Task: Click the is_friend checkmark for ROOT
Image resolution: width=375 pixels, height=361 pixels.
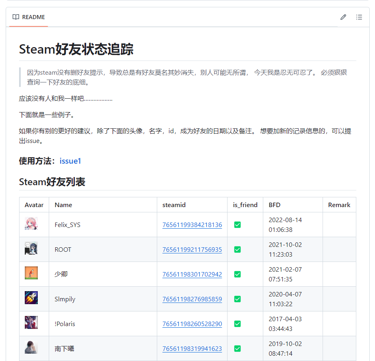Action: click(238, 250)
